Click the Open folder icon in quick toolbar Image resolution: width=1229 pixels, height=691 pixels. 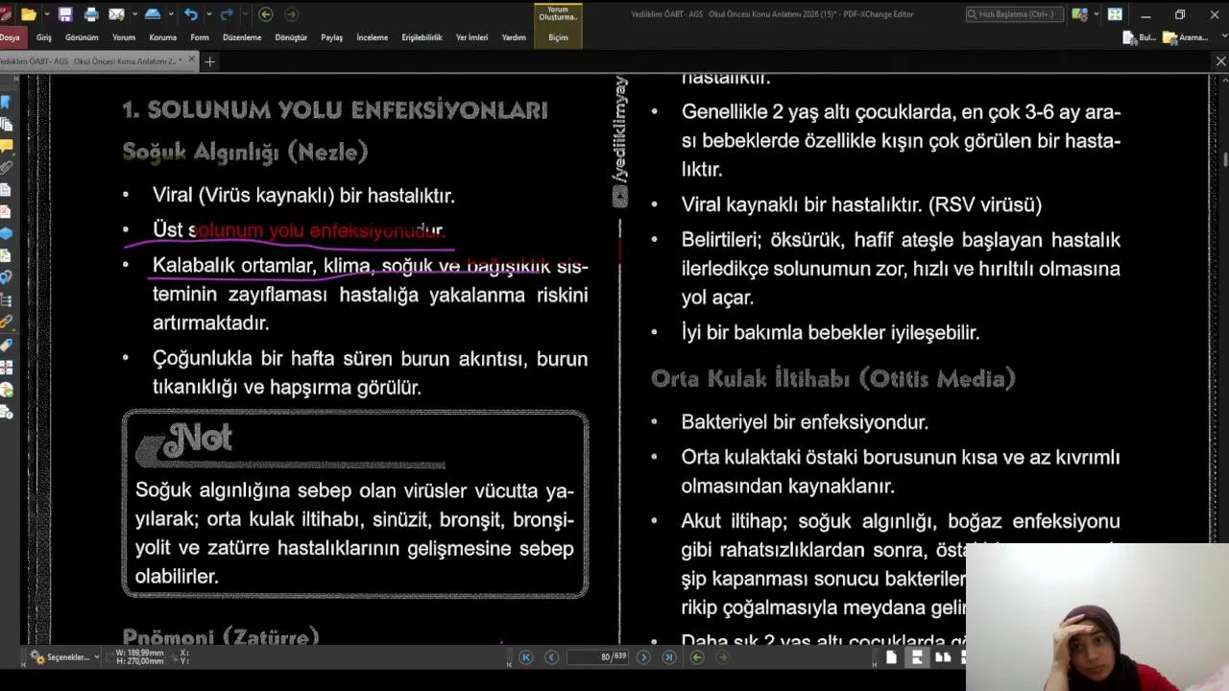coord(29,14)
